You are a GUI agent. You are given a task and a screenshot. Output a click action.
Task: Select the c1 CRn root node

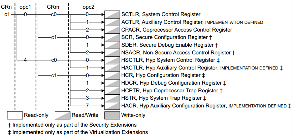pyautogui.click(x=7, y=14)
